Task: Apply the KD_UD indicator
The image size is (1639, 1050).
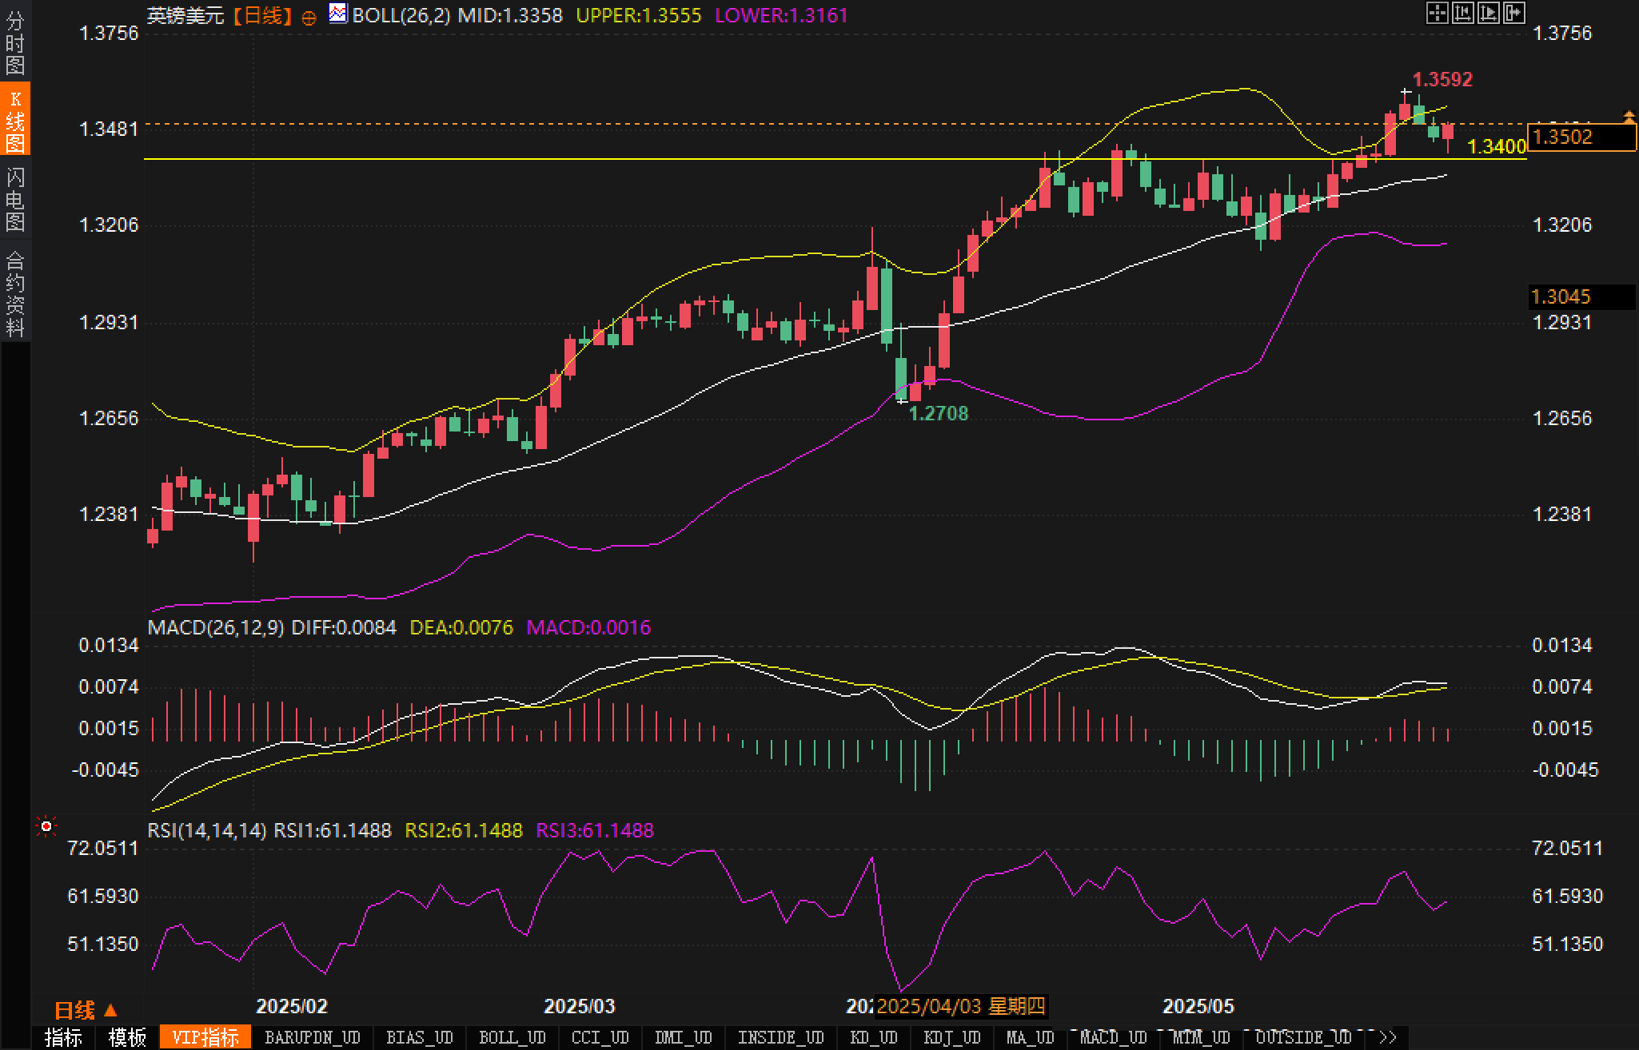Action: tap(874, 1037)
